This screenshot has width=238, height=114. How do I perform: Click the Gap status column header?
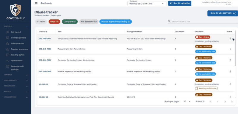click(x=199, y=32)
